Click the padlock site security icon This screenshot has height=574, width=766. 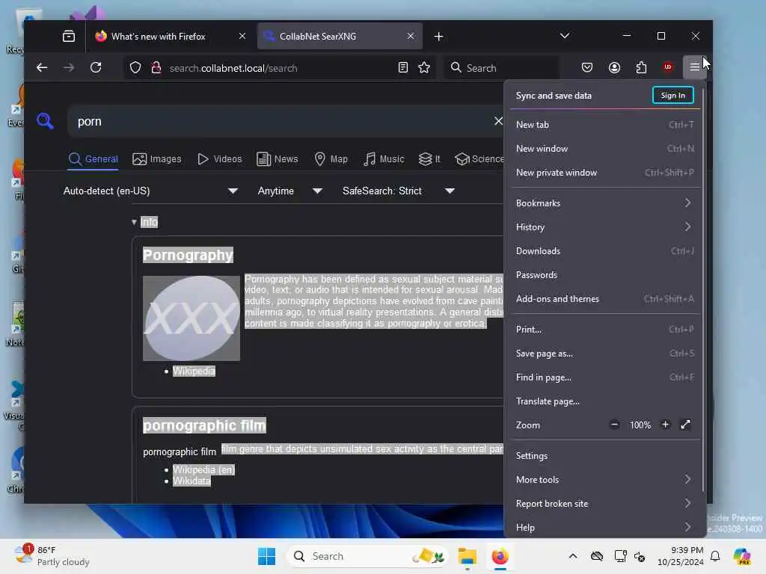[x=156, y=68]
